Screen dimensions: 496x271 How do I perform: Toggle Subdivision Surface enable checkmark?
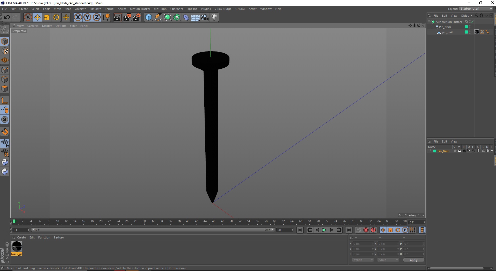(x=472, y=22)
